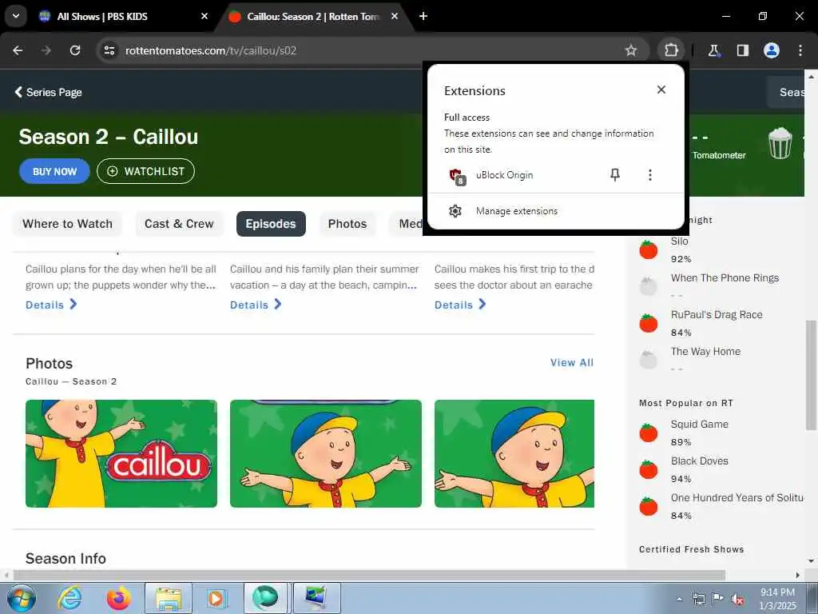Screen dimensions: 818x614
Task: Open Black Doves from Most Popular
Action: tap(699, 461)
